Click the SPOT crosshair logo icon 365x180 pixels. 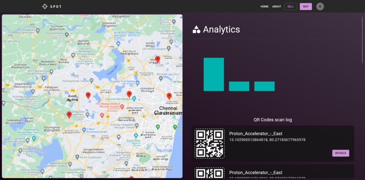coord(45,6)
